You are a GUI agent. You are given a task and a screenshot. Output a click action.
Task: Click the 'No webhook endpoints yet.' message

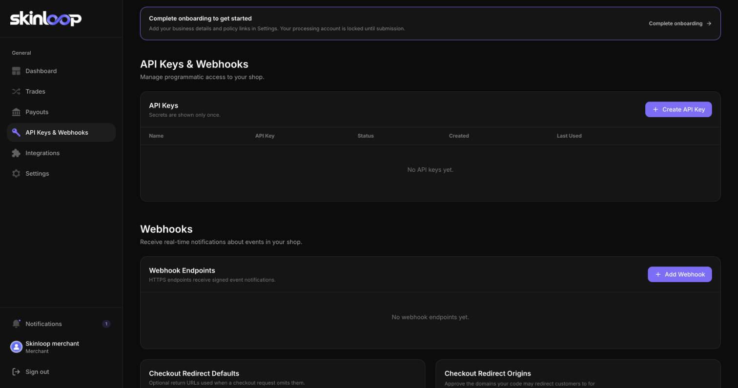pyautogui.click(x=430, y=317)
